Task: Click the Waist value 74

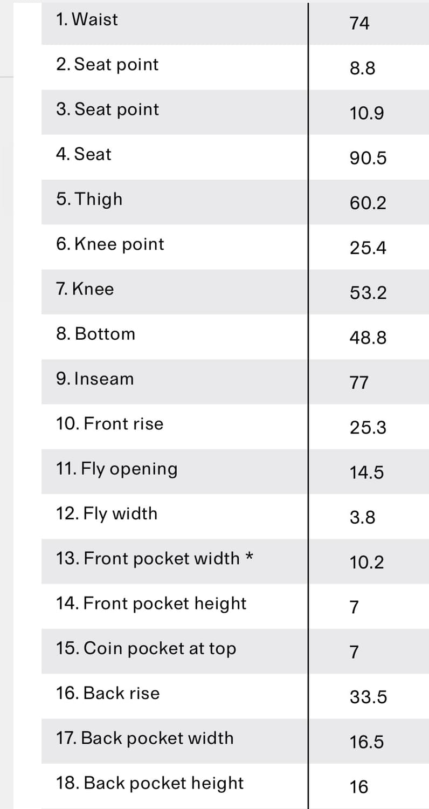Action: 359,24
